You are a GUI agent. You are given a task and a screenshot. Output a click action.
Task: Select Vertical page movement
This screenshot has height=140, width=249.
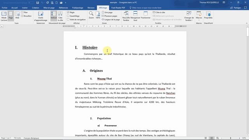coord(54,16)
